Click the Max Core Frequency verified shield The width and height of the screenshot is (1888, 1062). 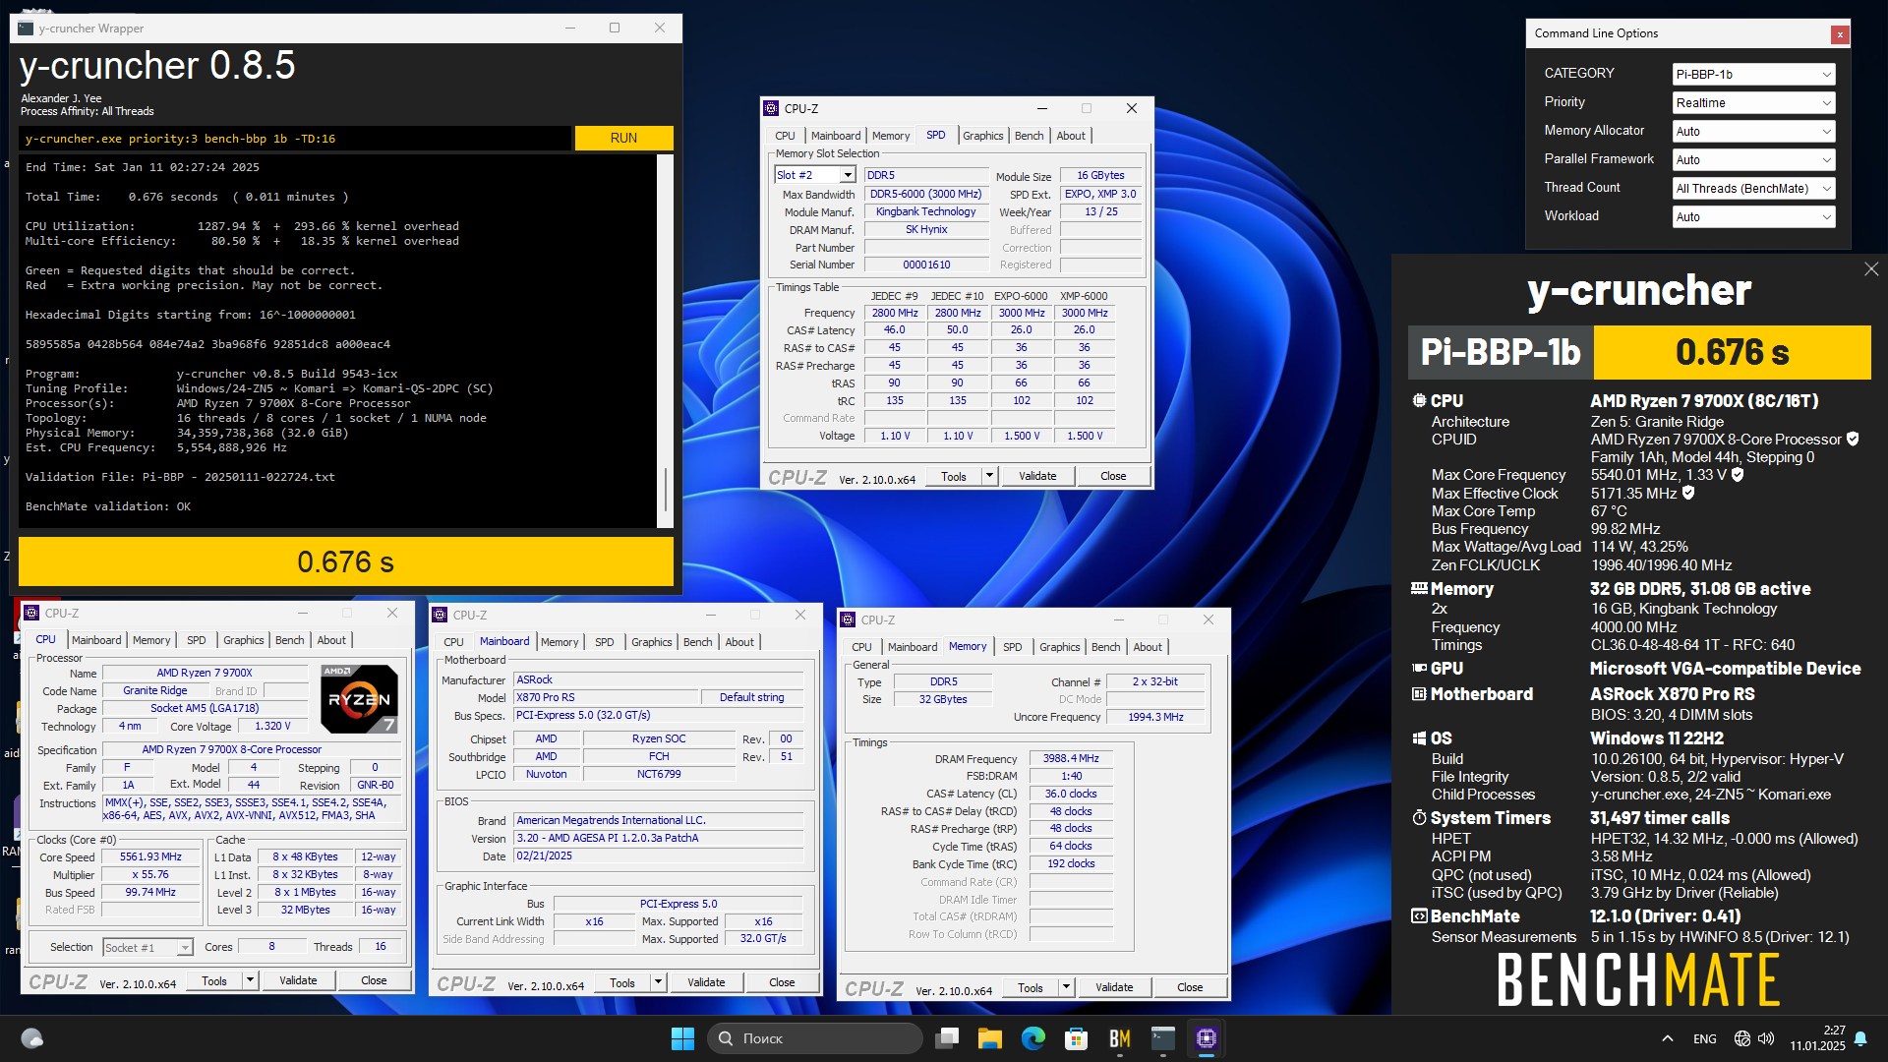point(1738,475)
